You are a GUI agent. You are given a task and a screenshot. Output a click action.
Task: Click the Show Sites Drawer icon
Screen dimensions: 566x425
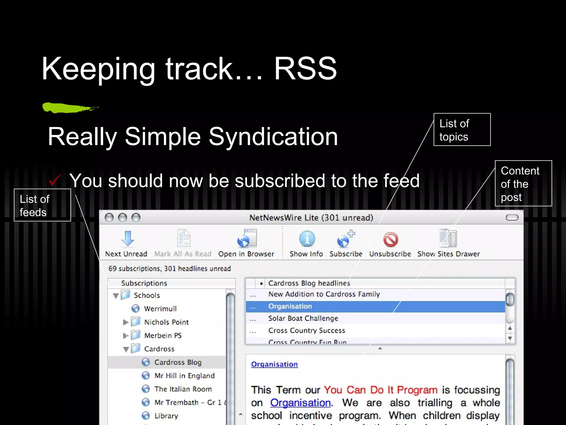pyautogui.click(x=448, y=239)
